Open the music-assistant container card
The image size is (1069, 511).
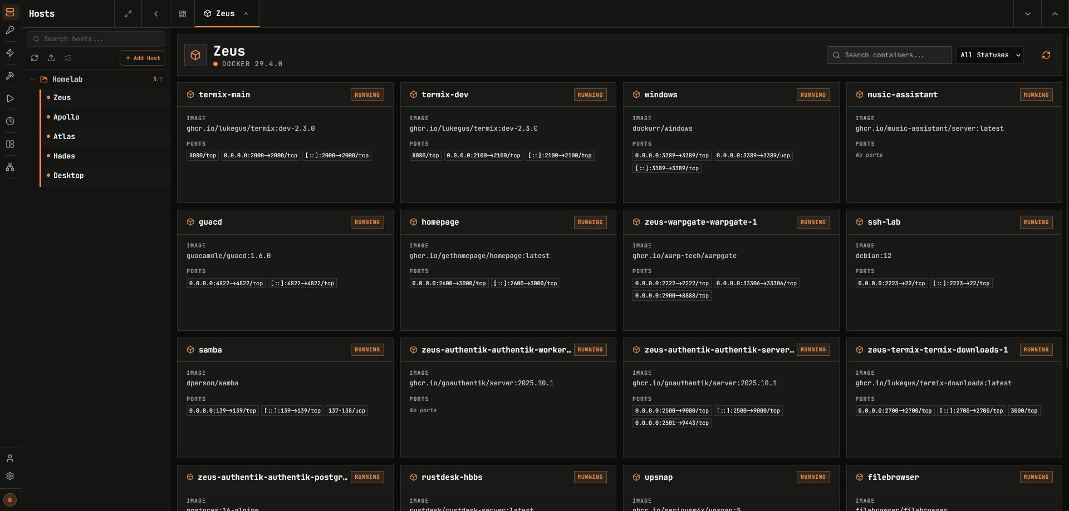pyautogui.click(x=954, y=143)
